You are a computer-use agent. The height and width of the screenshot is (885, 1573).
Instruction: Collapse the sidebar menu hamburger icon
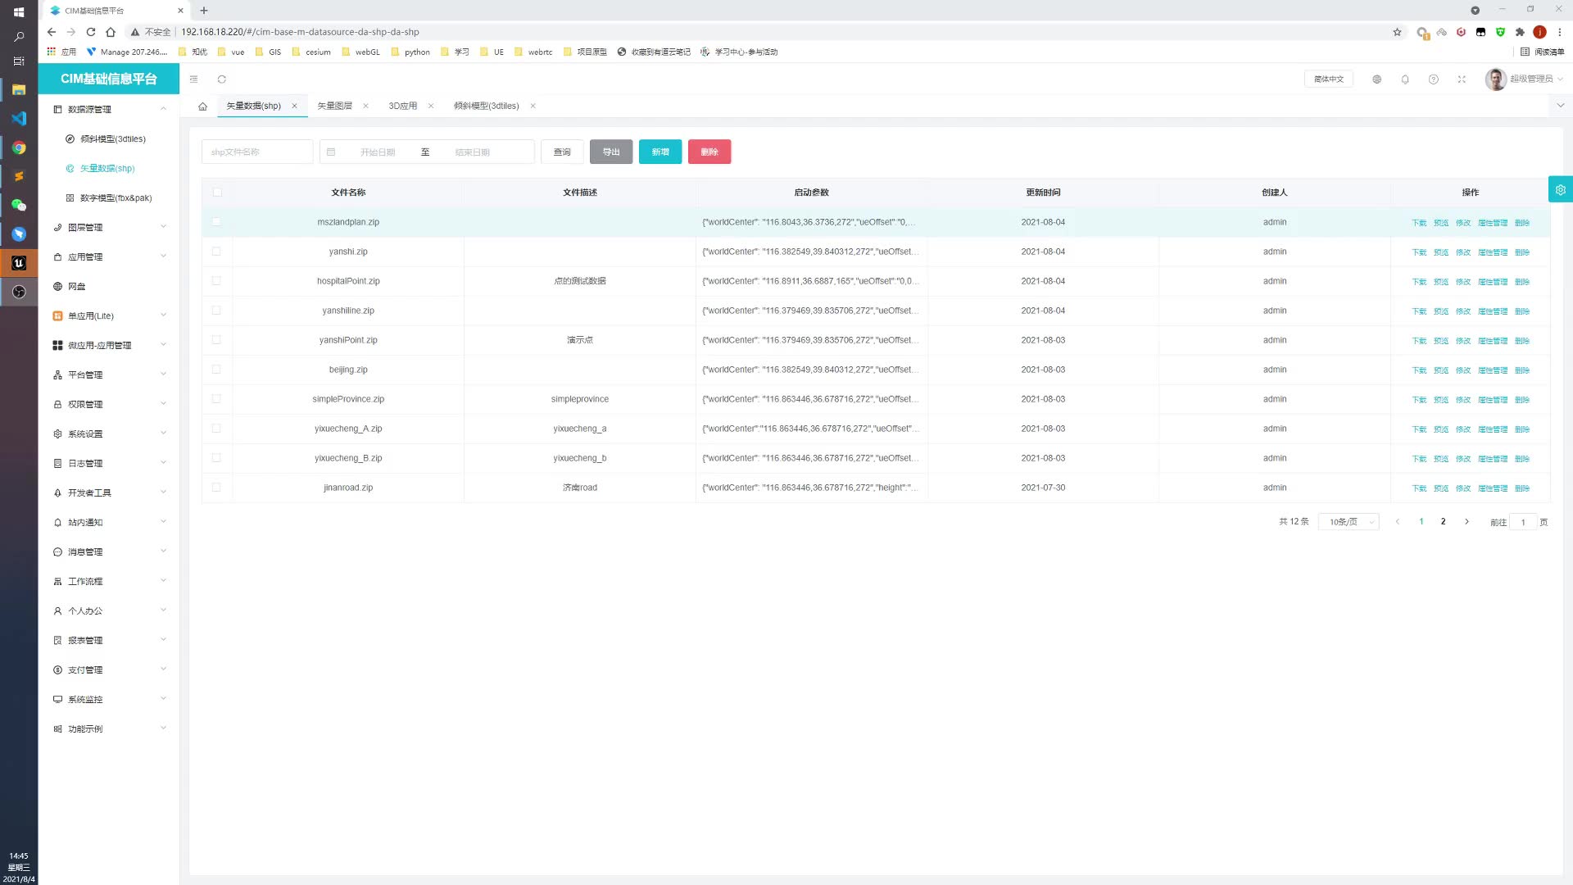[194, 79]
